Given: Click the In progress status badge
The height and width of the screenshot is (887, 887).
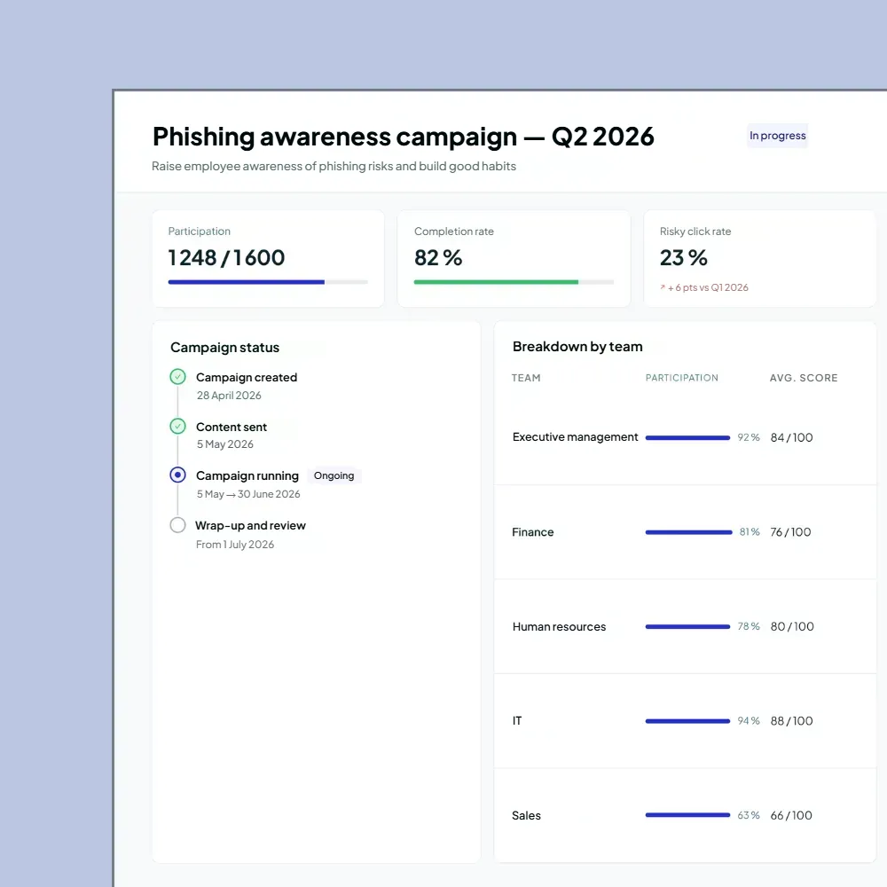Looking at the screenshot, I should pos(777,136).
